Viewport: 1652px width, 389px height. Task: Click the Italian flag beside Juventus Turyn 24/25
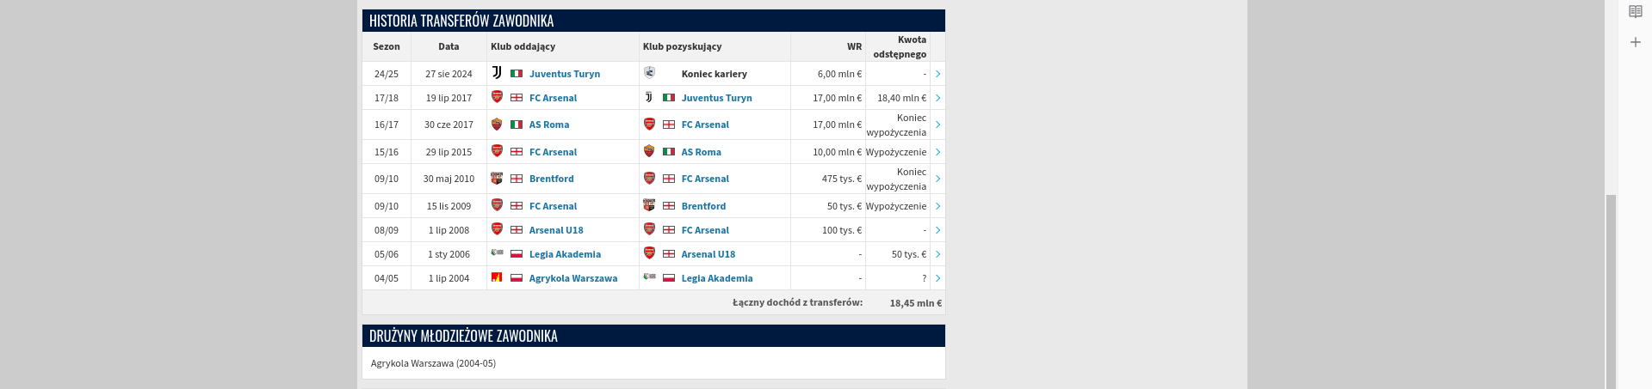(x=517, y=74)
